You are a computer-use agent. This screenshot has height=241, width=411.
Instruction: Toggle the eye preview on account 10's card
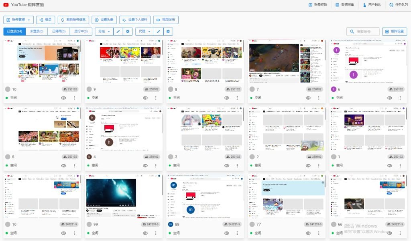pos(63,98)
